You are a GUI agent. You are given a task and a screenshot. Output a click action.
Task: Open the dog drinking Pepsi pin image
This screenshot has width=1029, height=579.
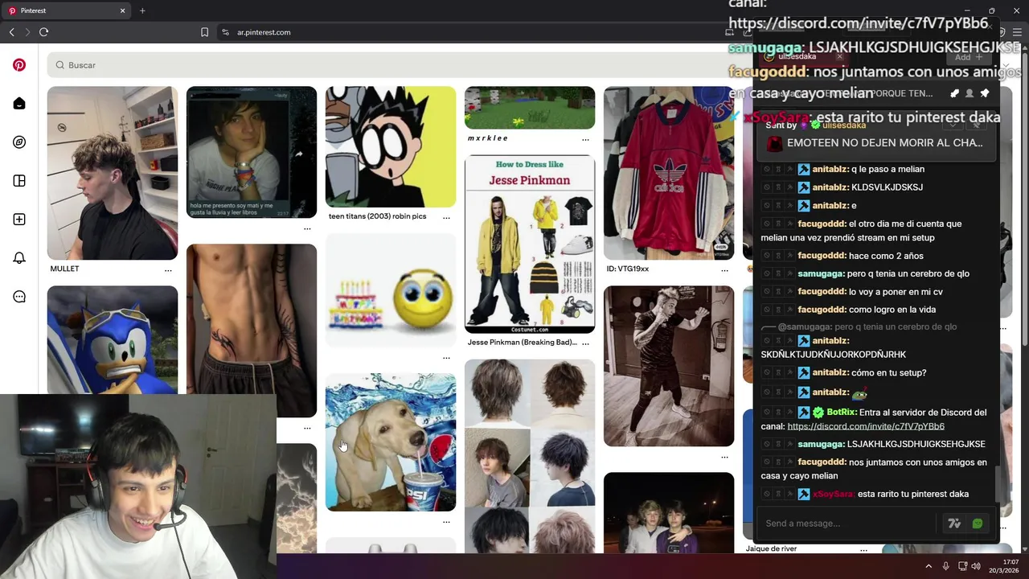(391, 441)
